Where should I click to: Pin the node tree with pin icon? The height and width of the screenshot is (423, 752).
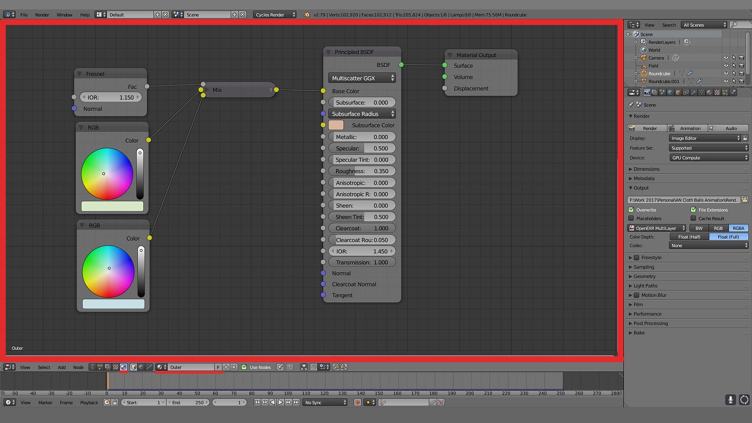point(280,367)
